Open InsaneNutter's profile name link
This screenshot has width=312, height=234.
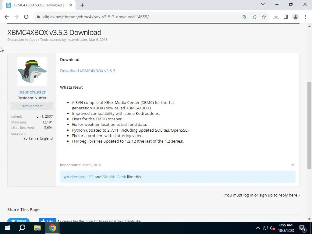point(32,92)
